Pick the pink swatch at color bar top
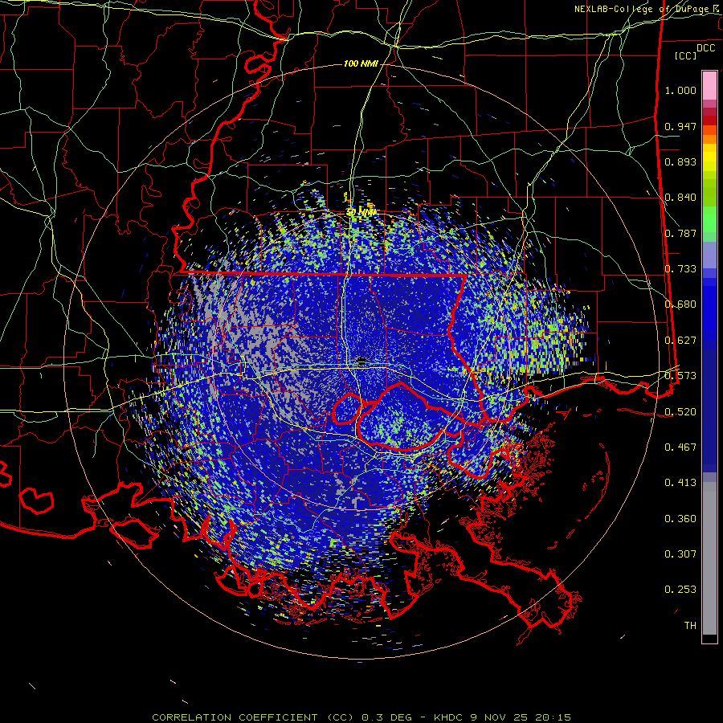This screenshot has width=723, height=723. [709, 85]
